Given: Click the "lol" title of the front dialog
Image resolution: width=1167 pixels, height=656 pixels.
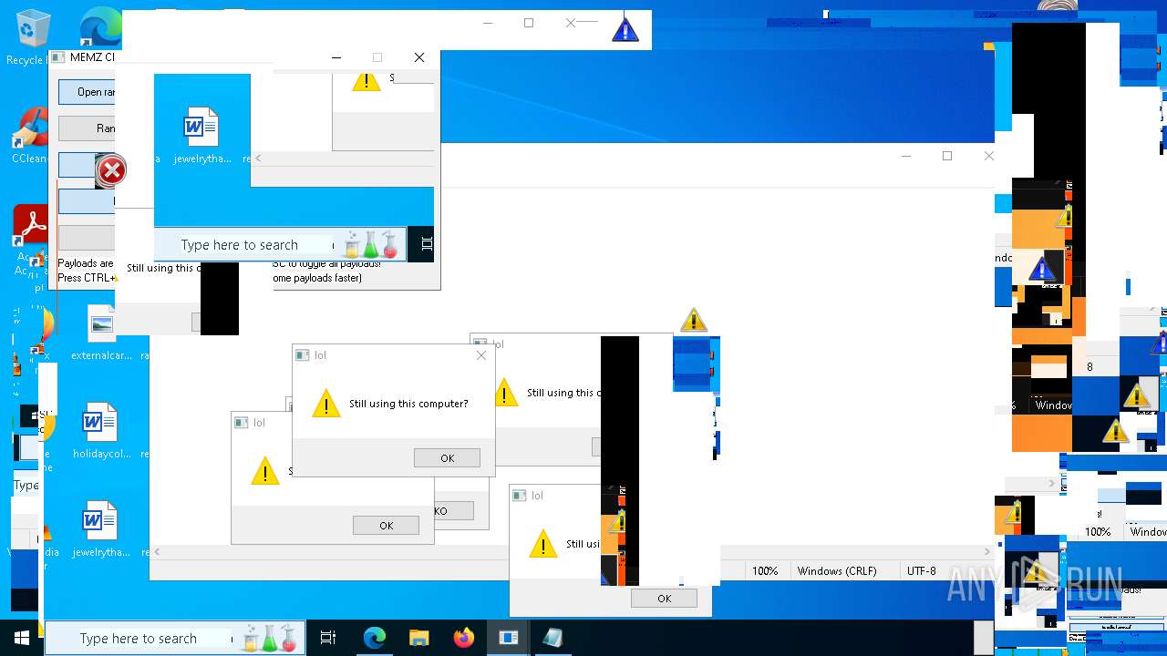Looking at the screenshot, I should [x=320, y=355].
